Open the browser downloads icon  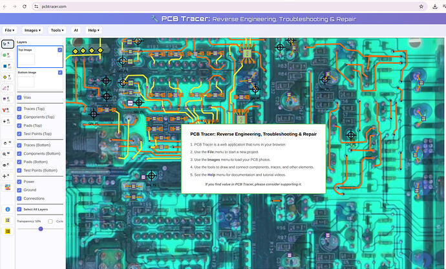[435, 6]
